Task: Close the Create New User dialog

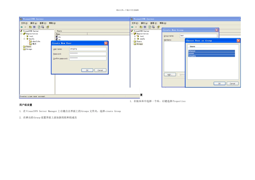Action: tap(106, 43)
